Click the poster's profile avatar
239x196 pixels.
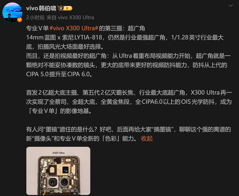[12, 12]
